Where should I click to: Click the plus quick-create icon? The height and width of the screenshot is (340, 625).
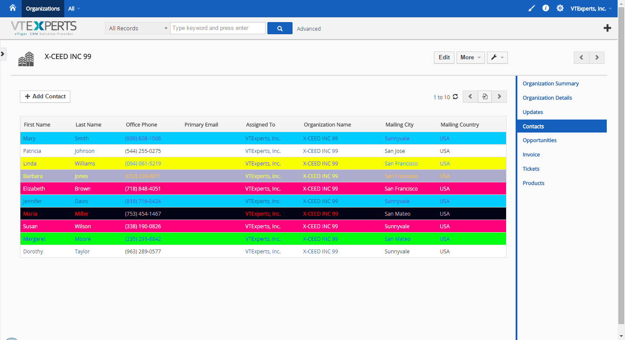pyautogui.click(x=608, y=28)
